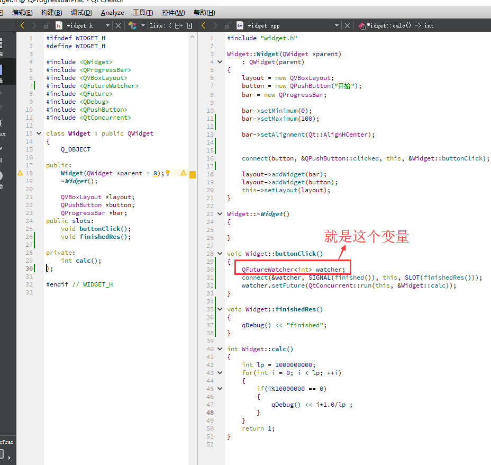Collapse the for loop fold at line 43
The width and height of the screenshot is (491, 465).
tap(220, 372)
